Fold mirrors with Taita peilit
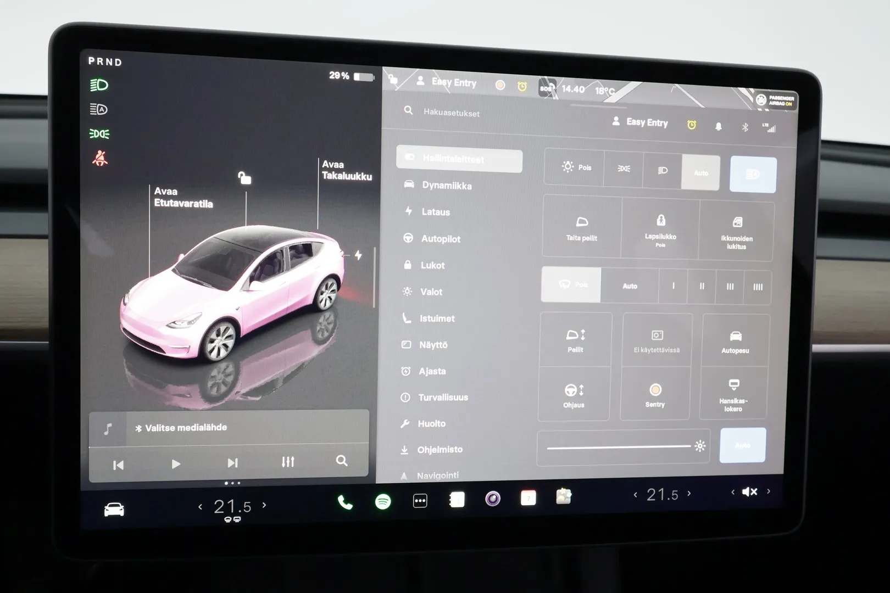 [582, 228]
